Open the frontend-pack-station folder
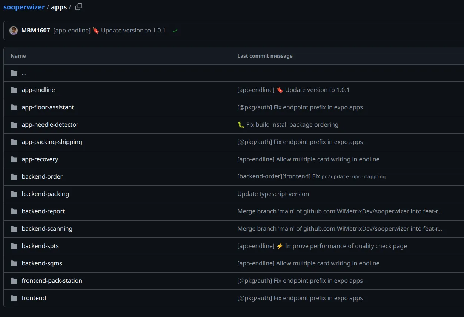Screen dimensions: 464x317 [x=52, y=280]
